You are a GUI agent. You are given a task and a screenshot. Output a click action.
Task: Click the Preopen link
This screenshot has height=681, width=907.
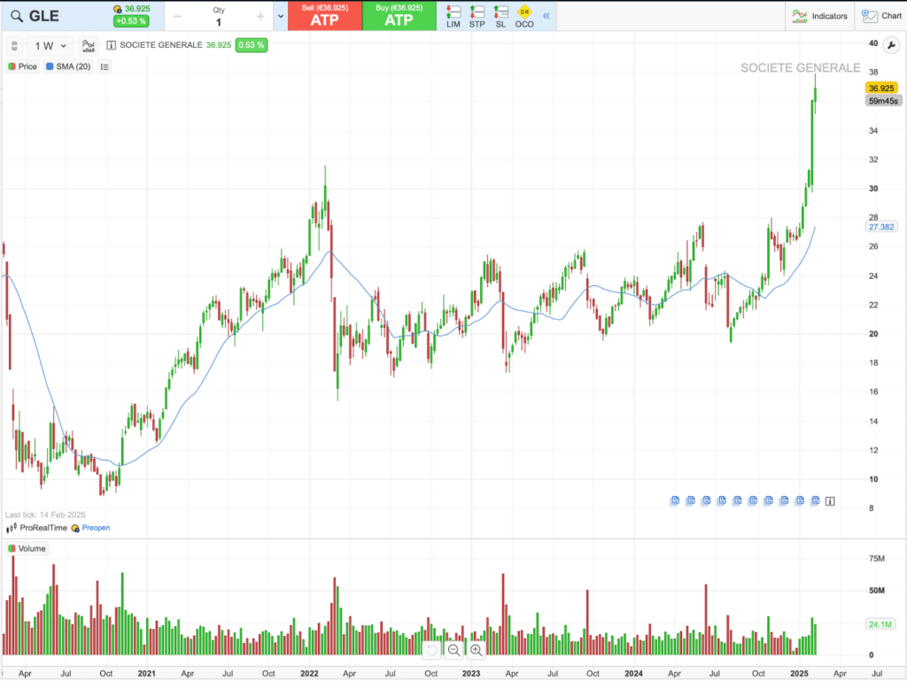click(x=96, y=528)
